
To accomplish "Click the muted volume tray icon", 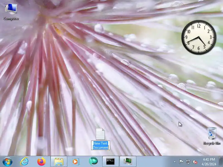I will click(x=195, y=162).
